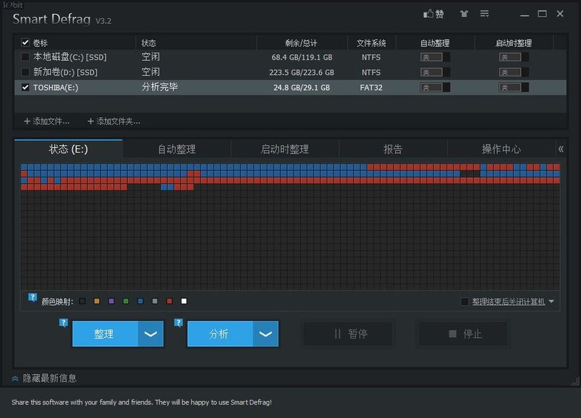
Task: Check the new volume D: SSD checkbox
Action: (25, 72)
